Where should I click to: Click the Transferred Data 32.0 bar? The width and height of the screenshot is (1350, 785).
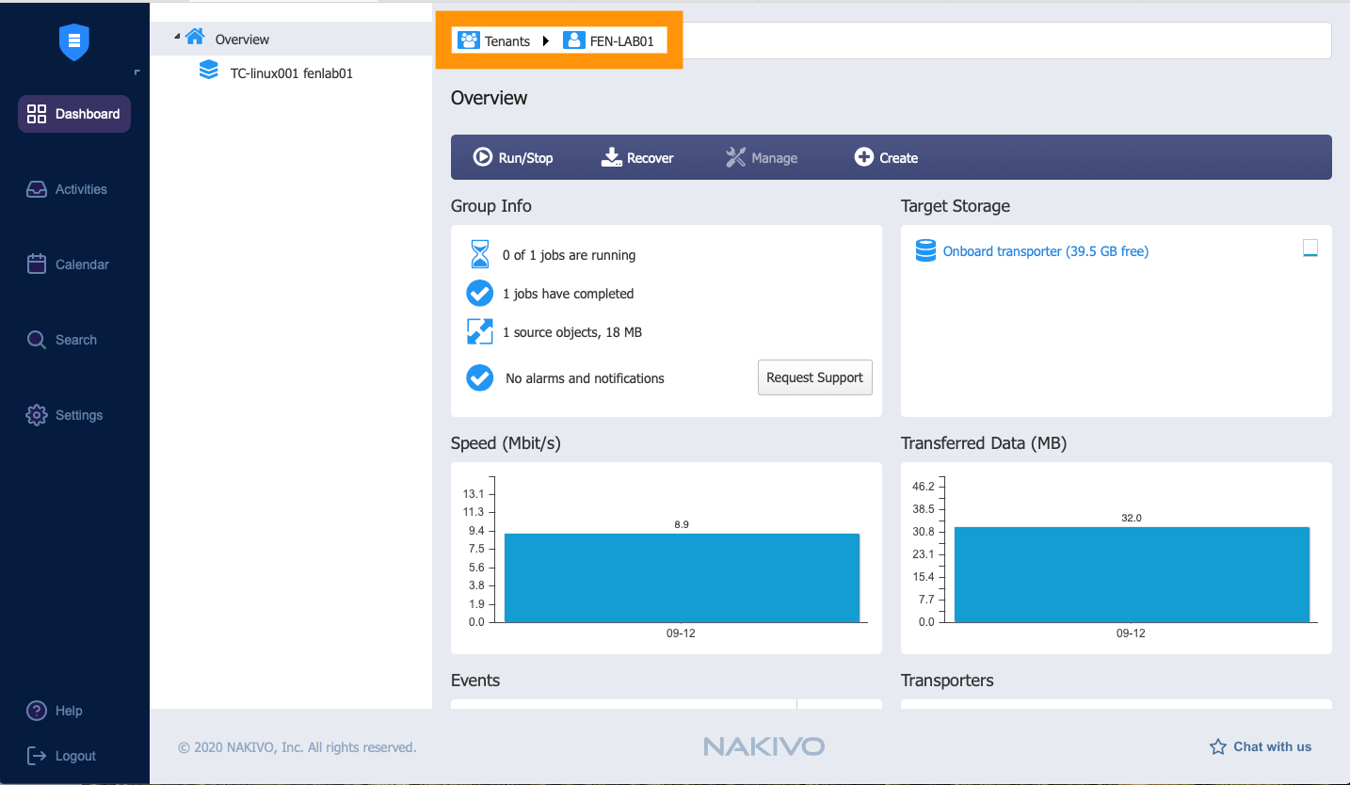point(1132,574)
